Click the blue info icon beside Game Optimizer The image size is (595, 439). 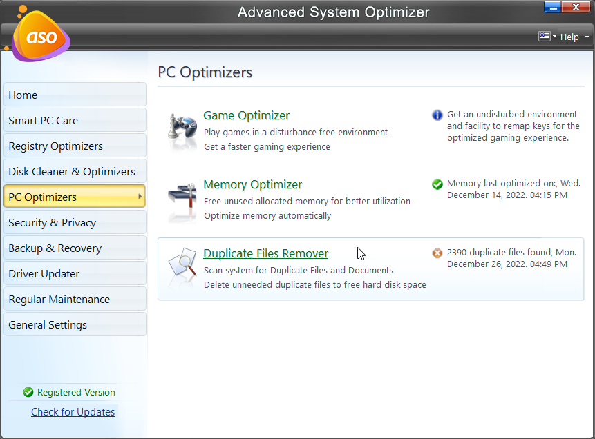(437, 115)
